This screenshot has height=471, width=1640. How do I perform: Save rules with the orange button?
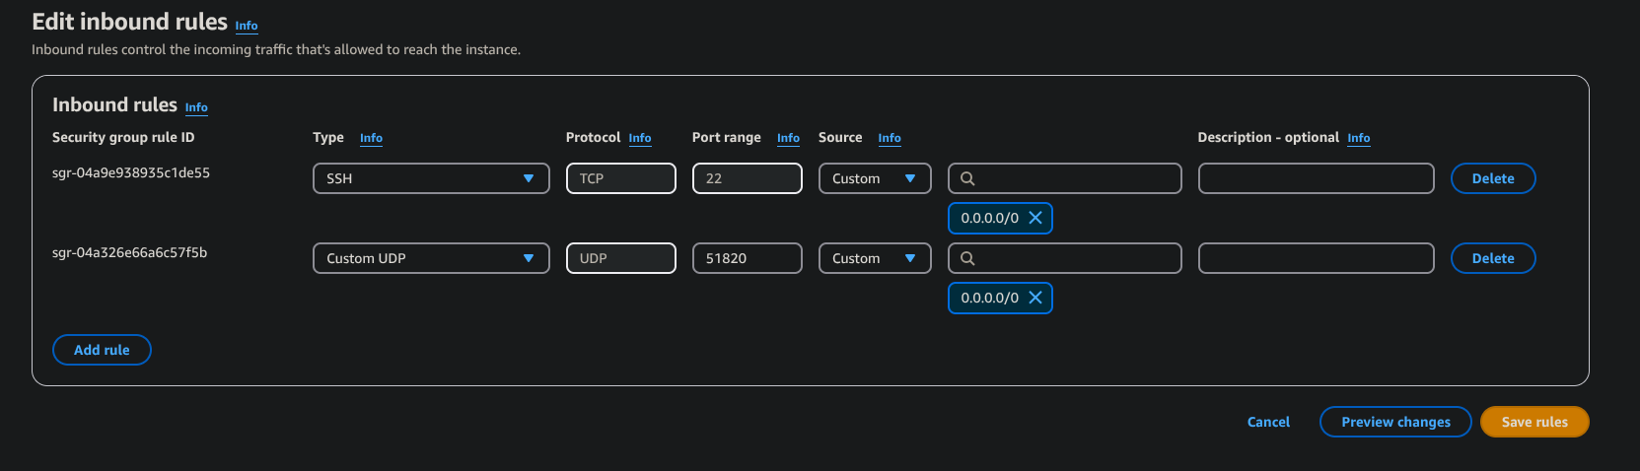[x=1533, y=422]
